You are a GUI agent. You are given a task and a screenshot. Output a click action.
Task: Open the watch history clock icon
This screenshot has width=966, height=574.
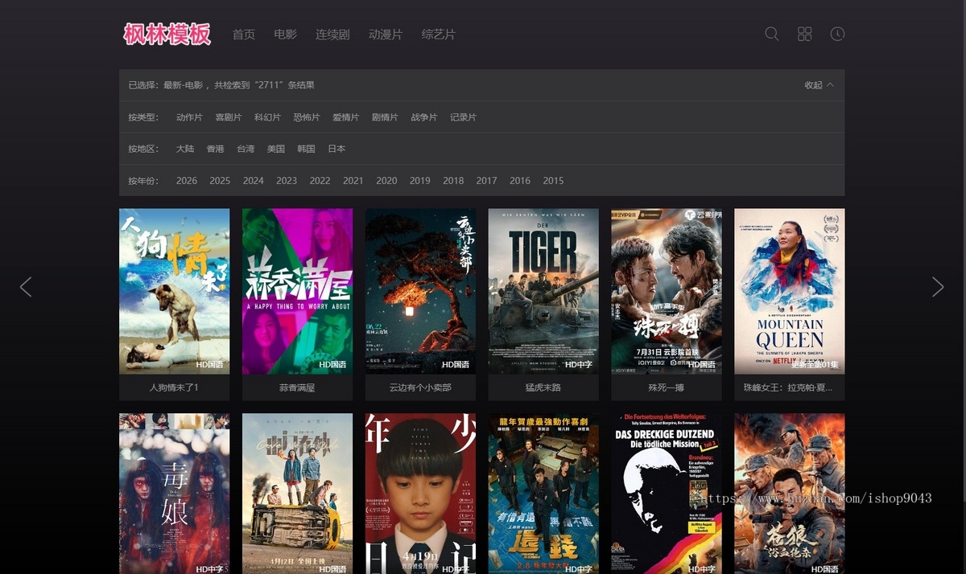point(837,34)
